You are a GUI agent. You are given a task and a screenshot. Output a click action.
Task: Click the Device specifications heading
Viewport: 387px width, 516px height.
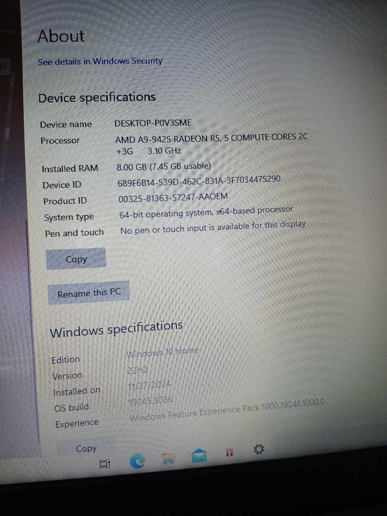pyautogui.click(x=97, y=97)
